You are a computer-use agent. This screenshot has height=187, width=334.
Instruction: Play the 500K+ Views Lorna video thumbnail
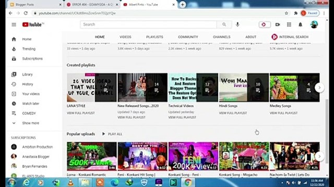[92, 156]
